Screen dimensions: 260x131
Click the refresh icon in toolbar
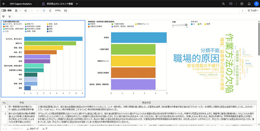50,11
